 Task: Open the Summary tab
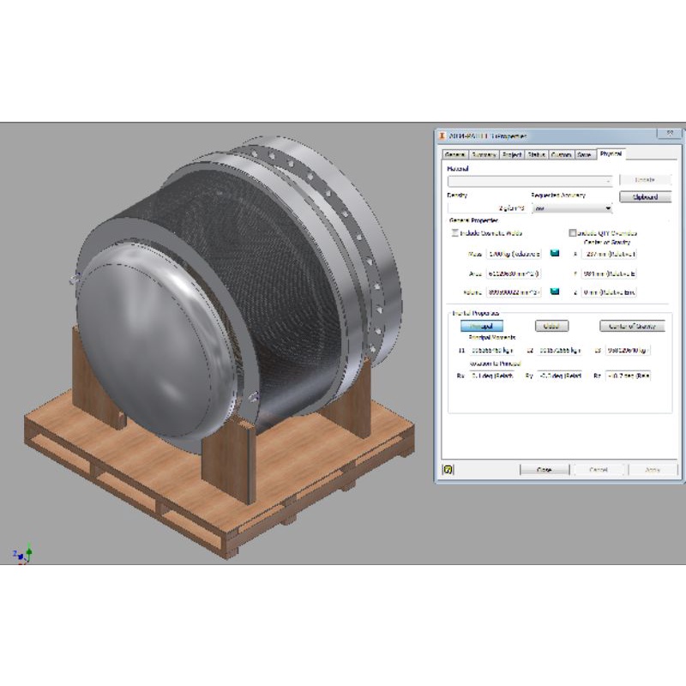(483, 154)
